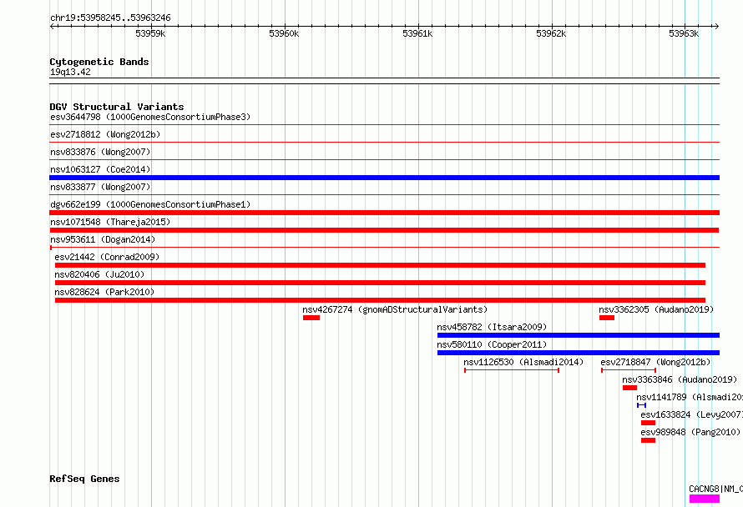
Task: Click the red nsv1071548 (Thareja2015) bar
Action: point(384,230)
